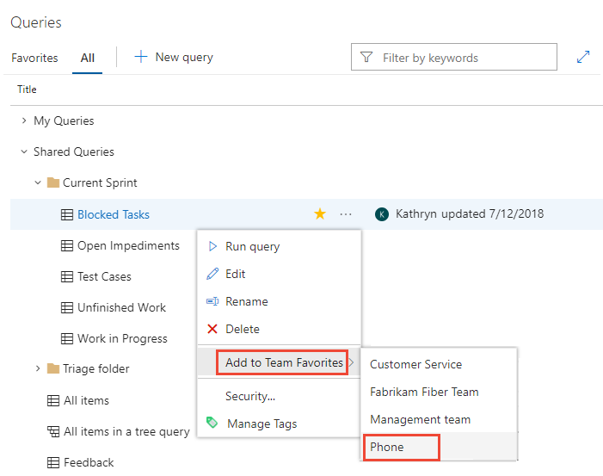The height and width of the screenshot is (476, 603).
Task: Click the Current Sprint folder icon
Action: point(53,182)
